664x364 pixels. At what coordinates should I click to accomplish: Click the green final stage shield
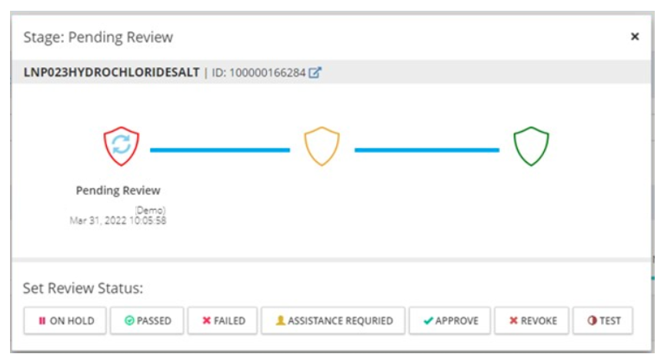pos(531,146)
